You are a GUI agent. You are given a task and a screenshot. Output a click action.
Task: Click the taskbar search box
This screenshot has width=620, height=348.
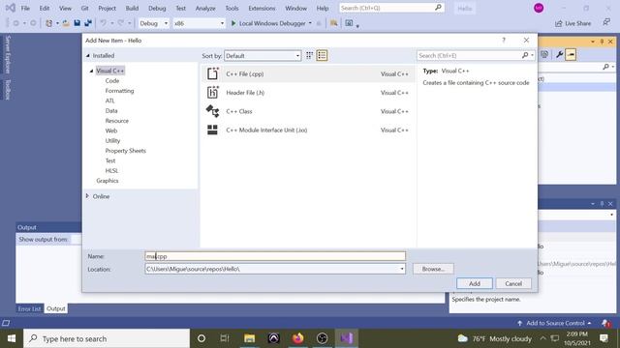click(x=107, y=338)
